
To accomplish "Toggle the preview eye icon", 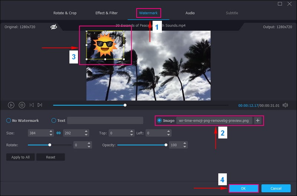I will [x=54, y=27].
